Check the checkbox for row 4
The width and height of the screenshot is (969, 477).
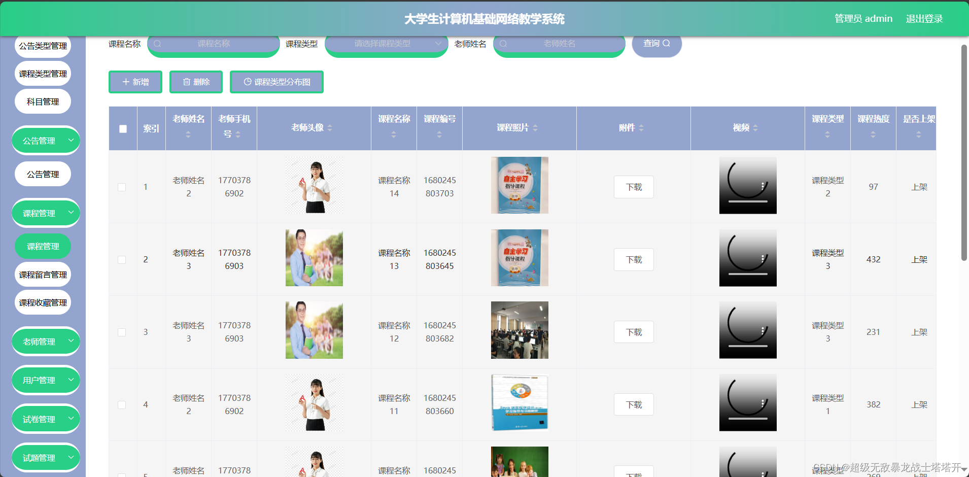coord(122,405)
